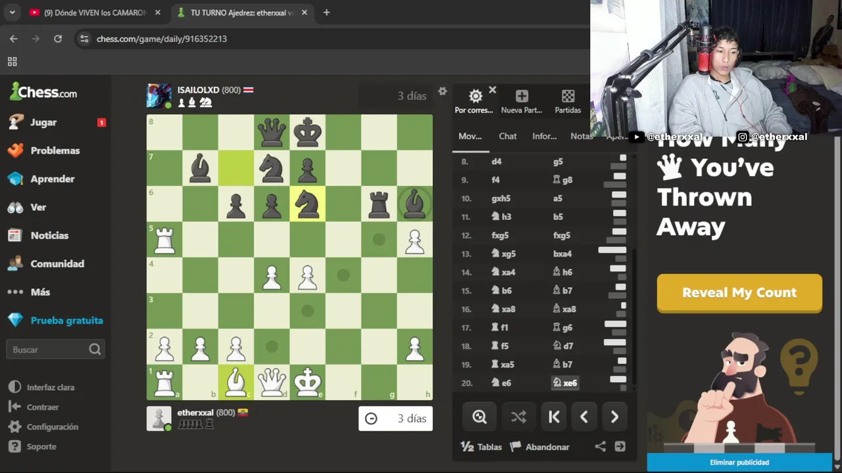Click the Jugar red notification badge

click(101, 122)
